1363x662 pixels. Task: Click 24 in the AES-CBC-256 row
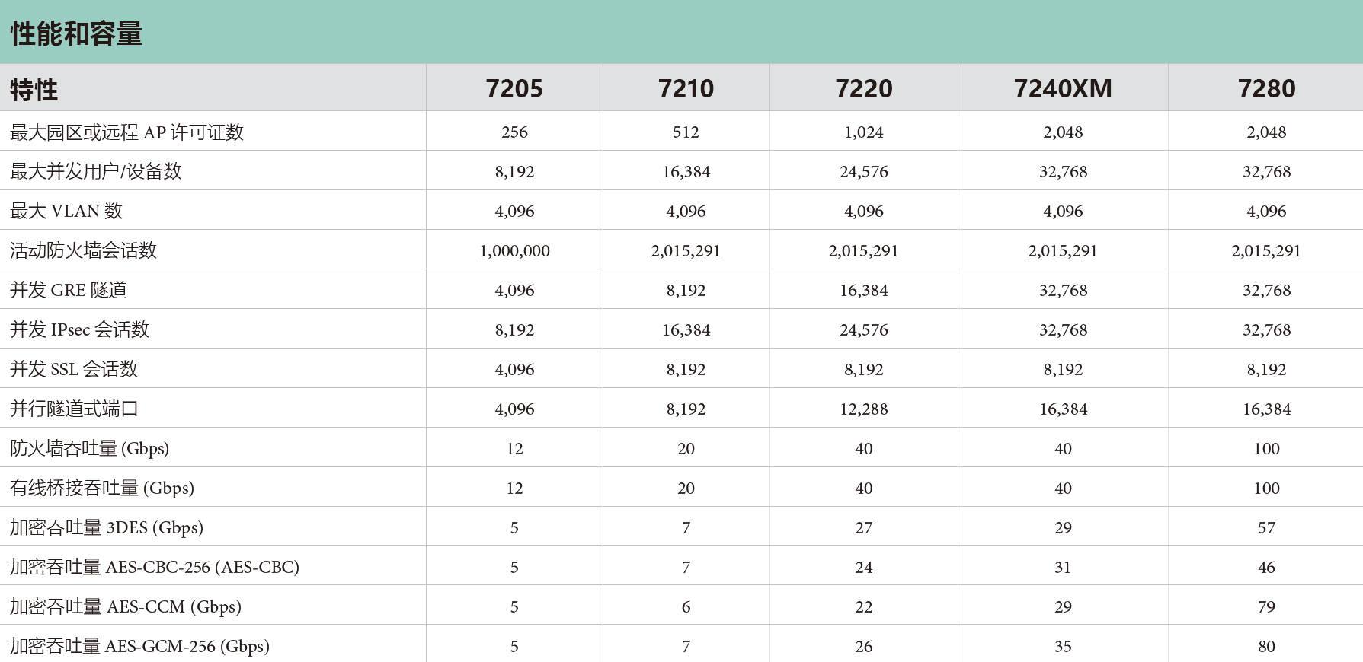coord(864,568)
